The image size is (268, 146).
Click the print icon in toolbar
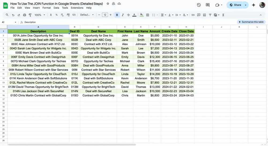(x=25, y=15)
